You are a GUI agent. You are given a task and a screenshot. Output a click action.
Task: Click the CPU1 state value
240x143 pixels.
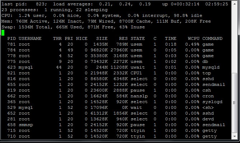pyautogui.click(x=136, y=73)
